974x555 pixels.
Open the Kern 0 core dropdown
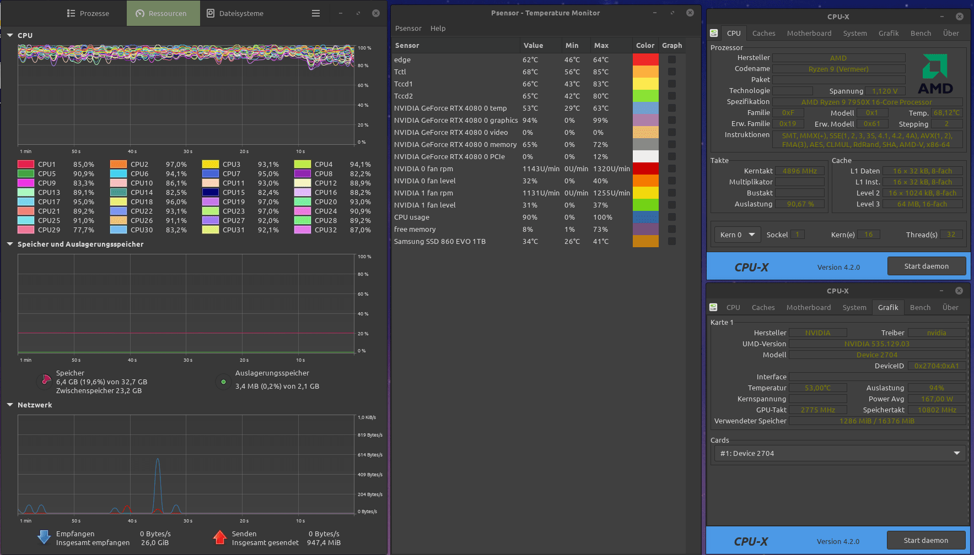tap(738, 235)
